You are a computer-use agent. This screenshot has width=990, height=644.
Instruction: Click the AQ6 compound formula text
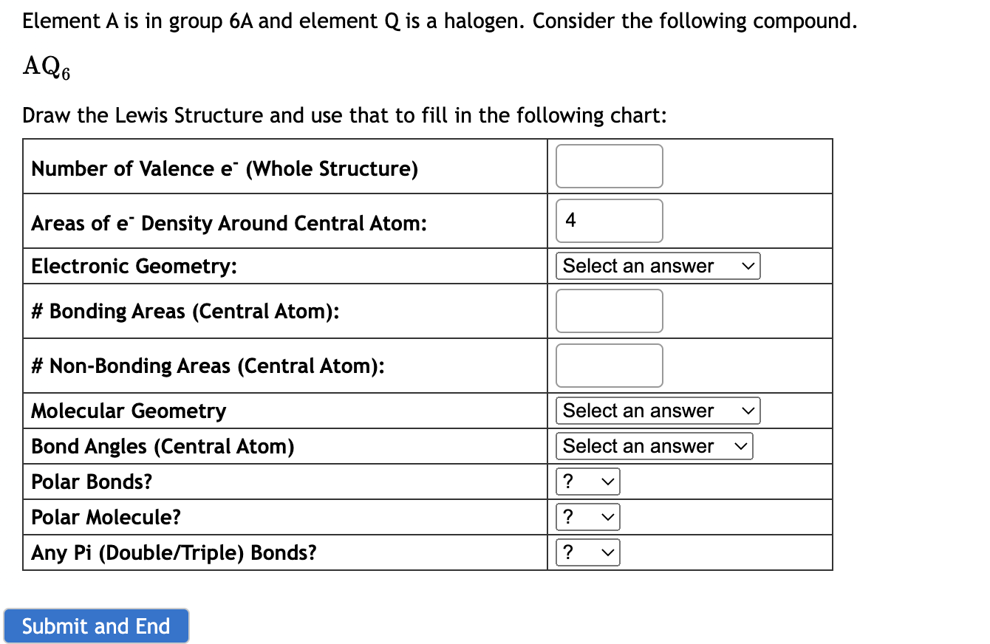[x=44, y=66]
